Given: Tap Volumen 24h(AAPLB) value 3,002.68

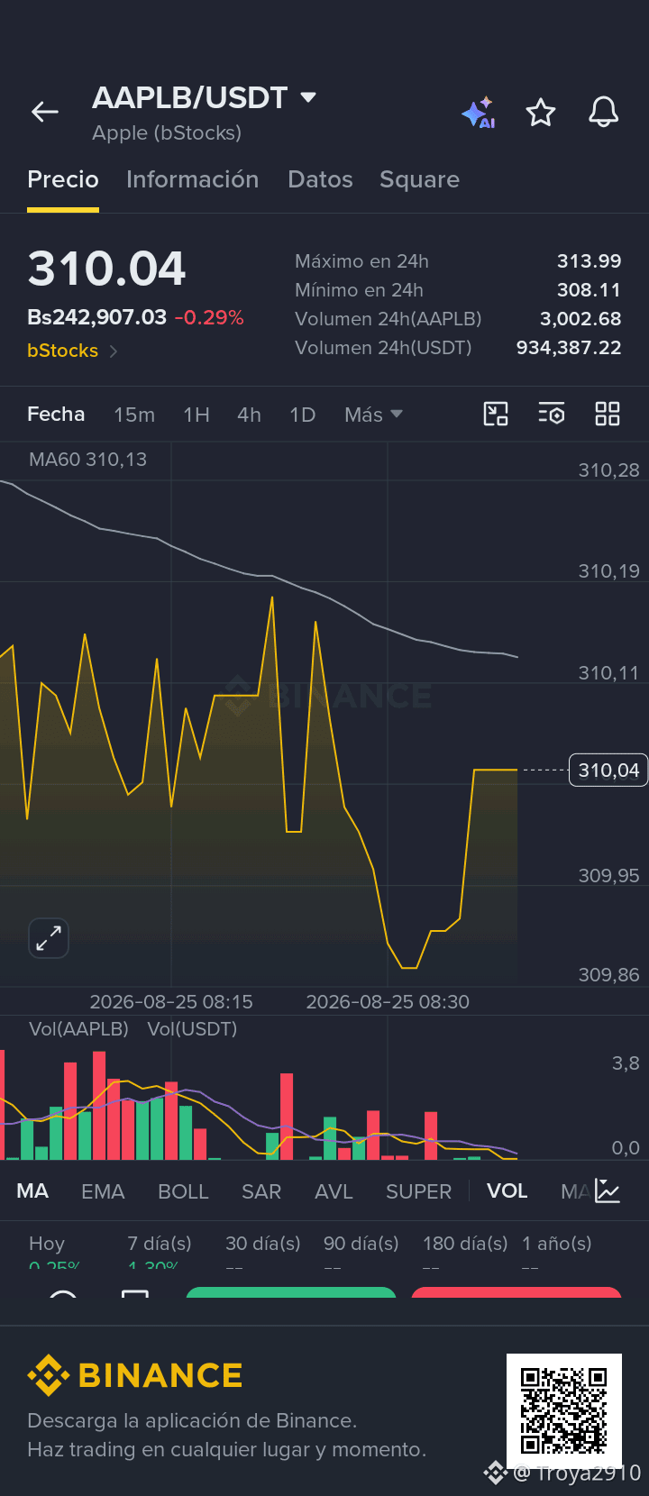Looking at the screenshot, I should point(580,319).
